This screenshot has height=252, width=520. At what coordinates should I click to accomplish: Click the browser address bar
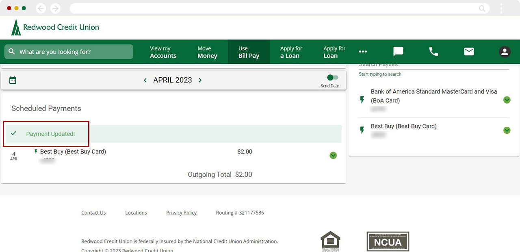pyautogui.click(x=279, y=8)
